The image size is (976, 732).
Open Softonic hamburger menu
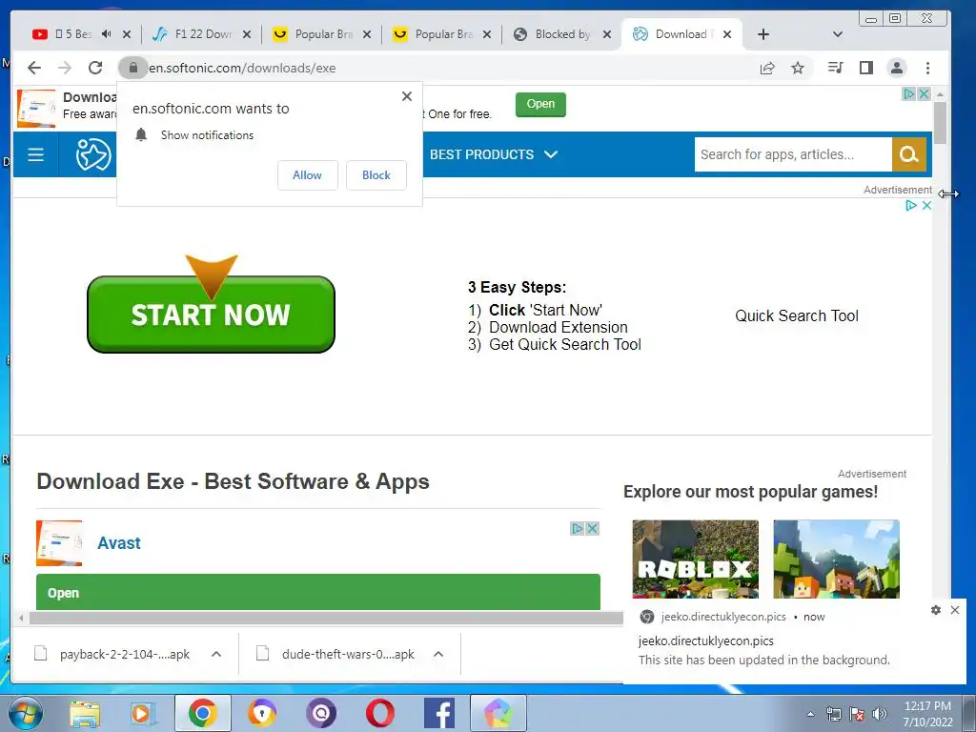coord(35,154)
